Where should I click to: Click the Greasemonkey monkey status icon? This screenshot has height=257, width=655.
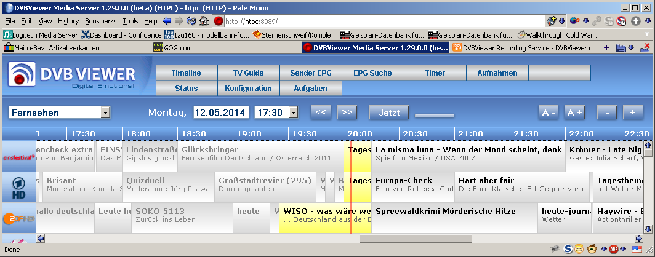(x=592, y=250)
